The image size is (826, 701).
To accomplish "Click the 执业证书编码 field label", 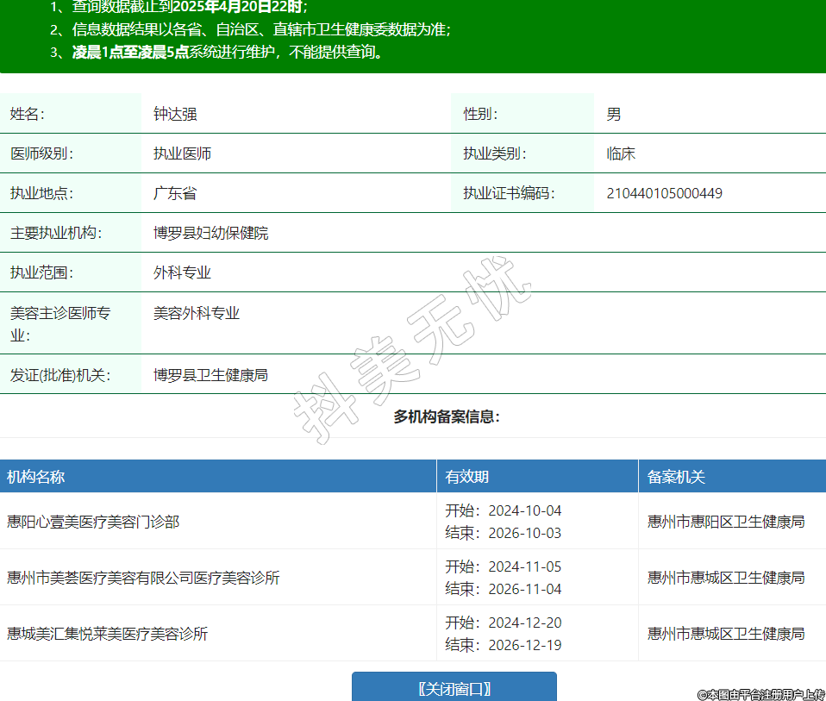I will [x=509, y=193].
